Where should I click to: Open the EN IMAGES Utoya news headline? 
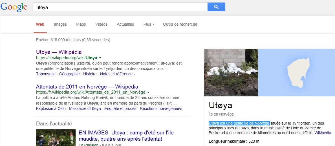tap(127, 136)
